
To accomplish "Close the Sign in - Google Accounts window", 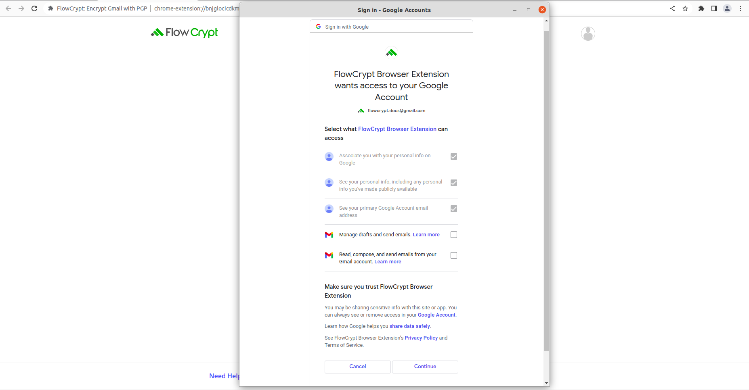I will 542,10.
